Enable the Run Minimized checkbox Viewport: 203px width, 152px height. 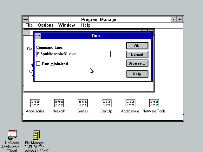point(38,64)
